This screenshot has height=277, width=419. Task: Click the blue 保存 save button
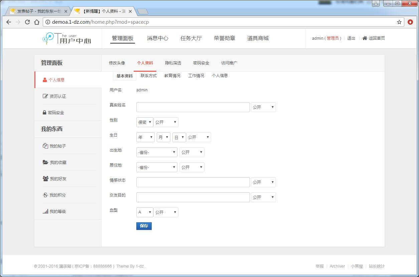pyautogui.click(x=144, y=226)
